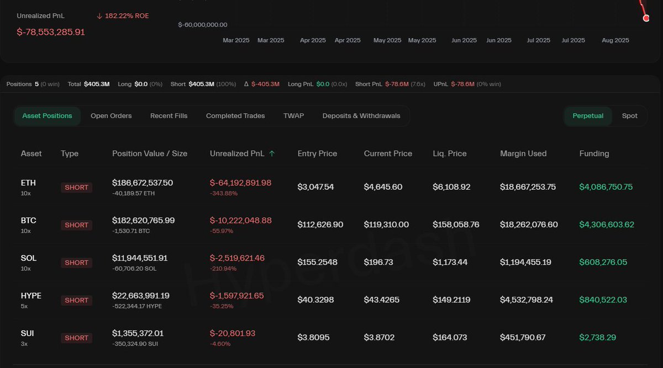Click the SOL asset name
Screen dimensions: 663x368
pos(28,258)
